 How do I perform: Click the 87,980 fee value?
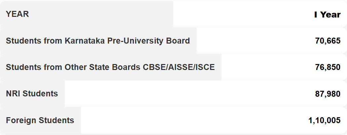[328, 94]
